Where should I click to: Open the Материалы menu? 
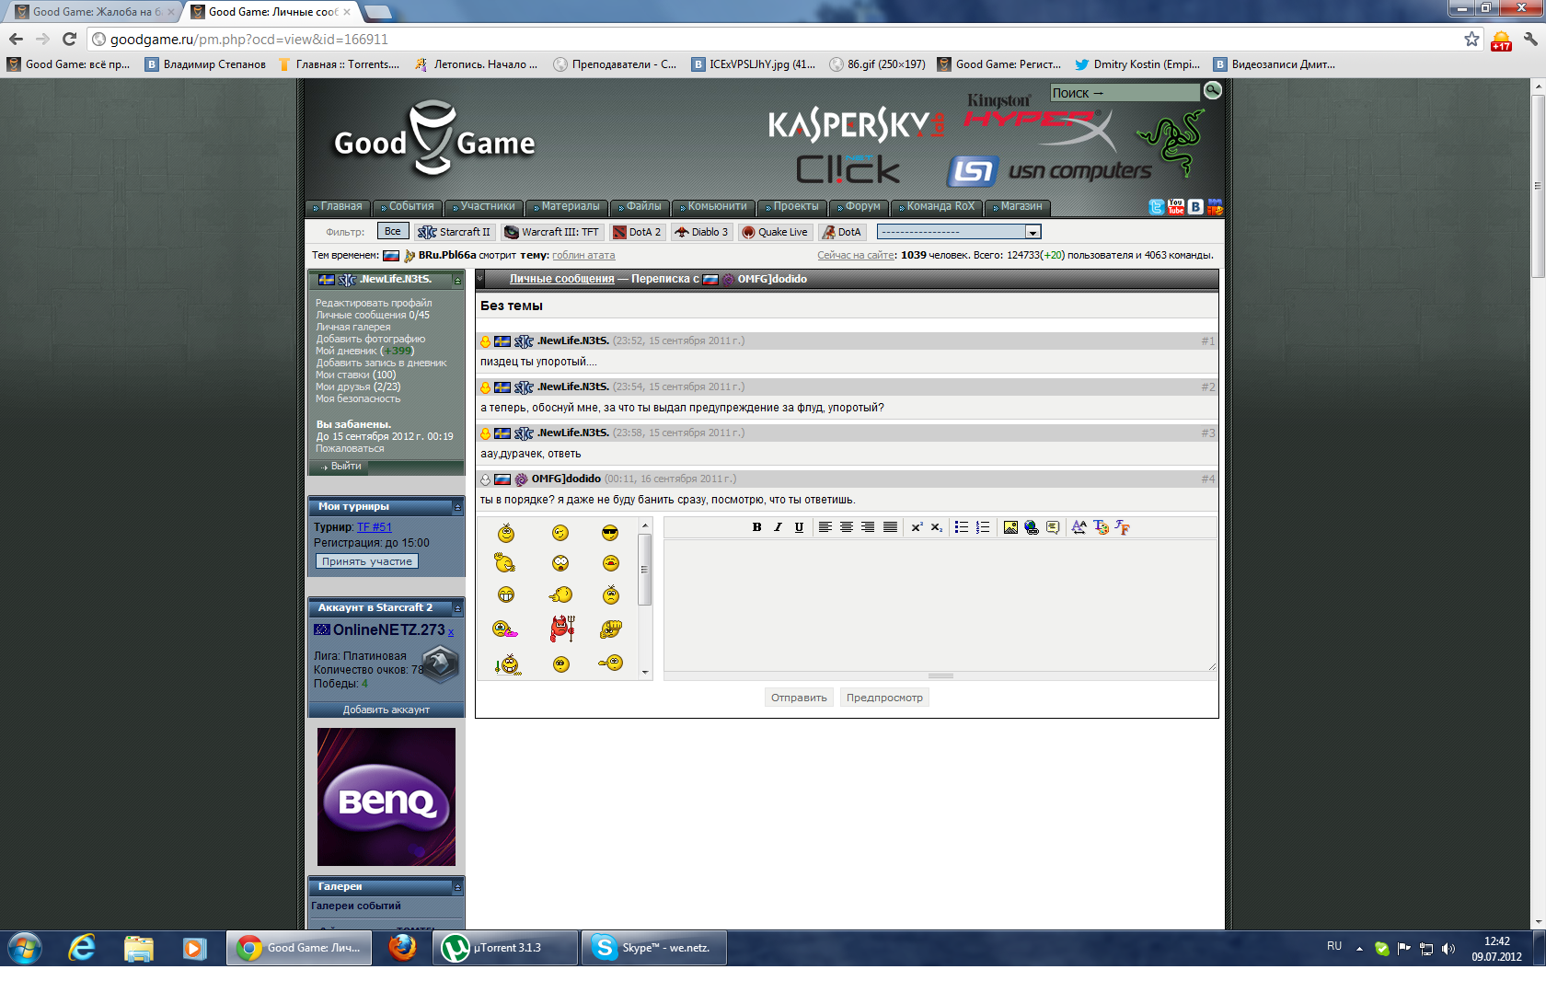point(567,207)
